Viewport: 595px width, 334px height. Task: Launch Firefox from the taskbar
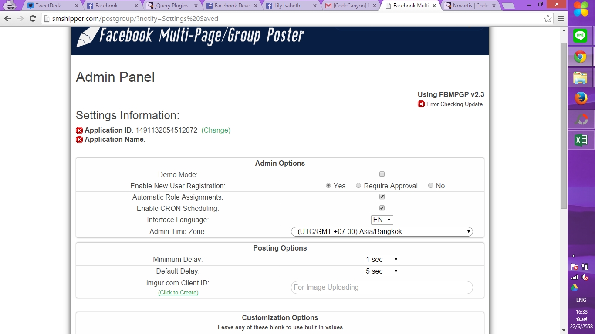click(580, 99)
